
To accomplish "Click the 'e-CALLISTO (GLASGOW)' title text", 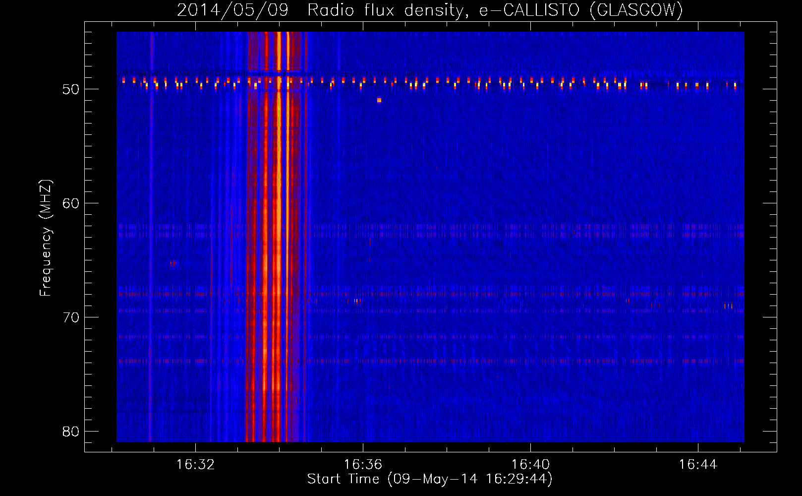I will (x=581, y=10).
